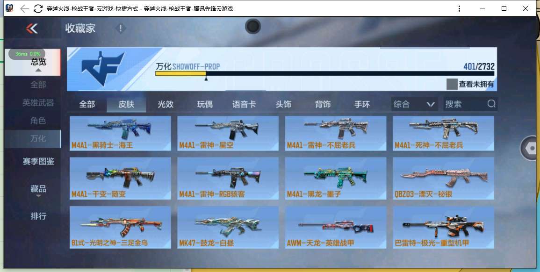Open the collector info exclamation icon

coord(121,29)
